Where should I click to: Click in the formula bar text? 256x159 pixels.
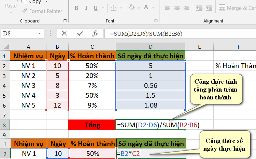click(x=146, y=34)
